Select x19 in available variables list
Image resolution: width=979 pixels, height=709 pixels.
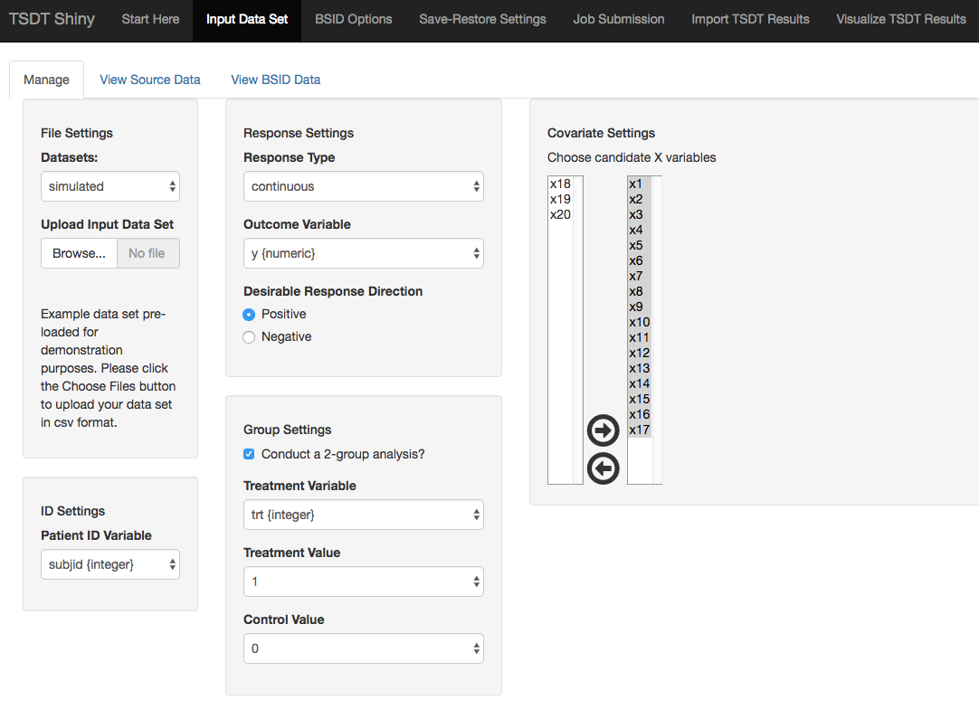561,200
